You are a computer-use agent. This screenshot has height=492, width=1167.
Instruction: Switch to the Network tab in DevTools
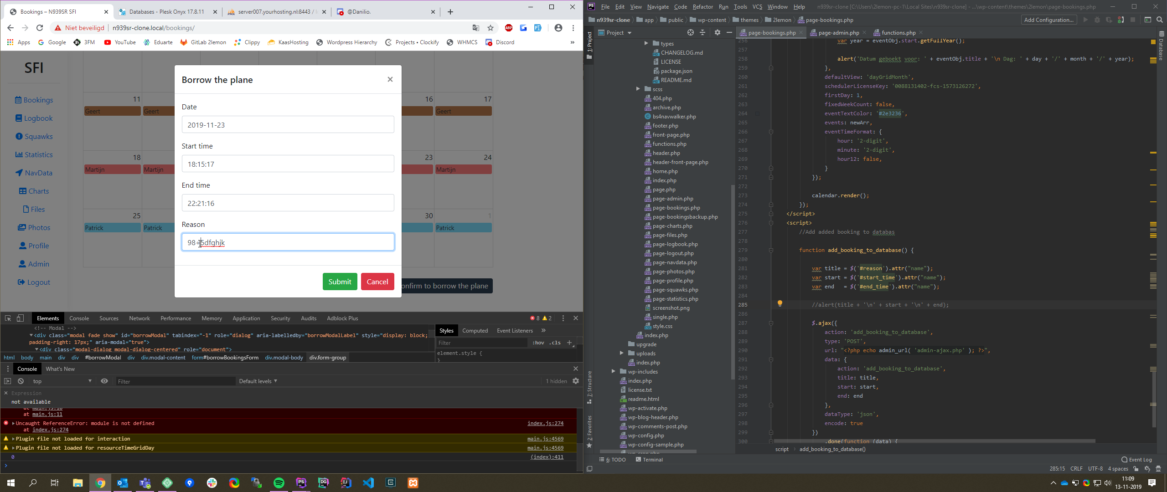[x=139, y=318]
